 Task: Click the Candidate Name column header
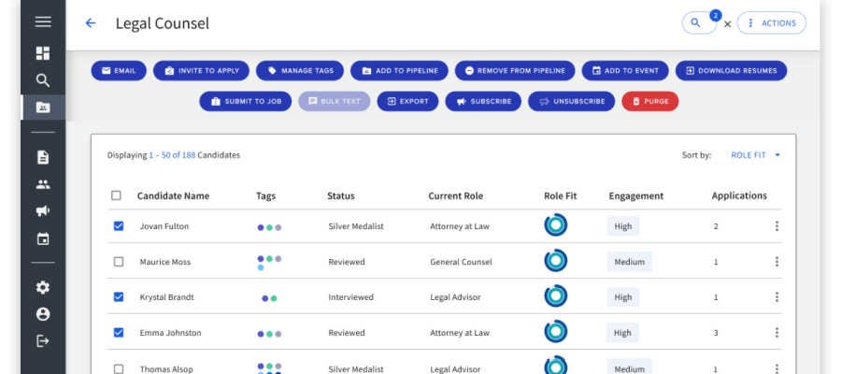coord(173,195)
